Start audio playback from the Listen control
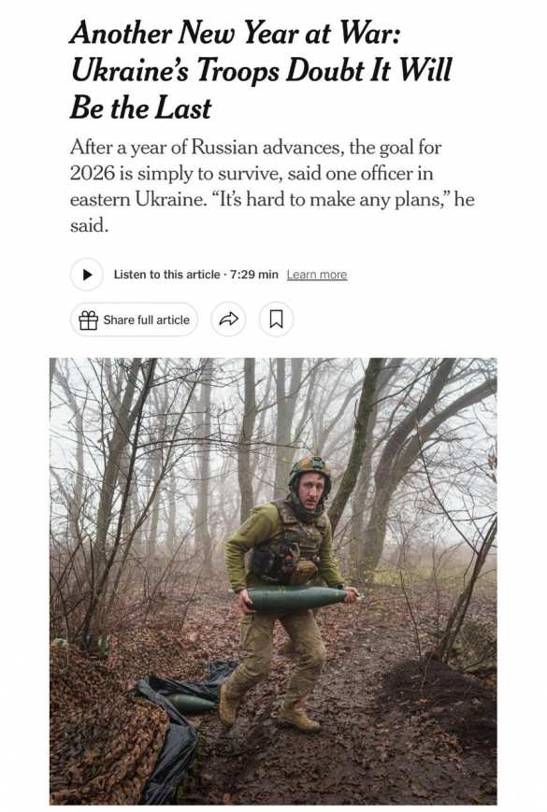 (x=87, y=274)
